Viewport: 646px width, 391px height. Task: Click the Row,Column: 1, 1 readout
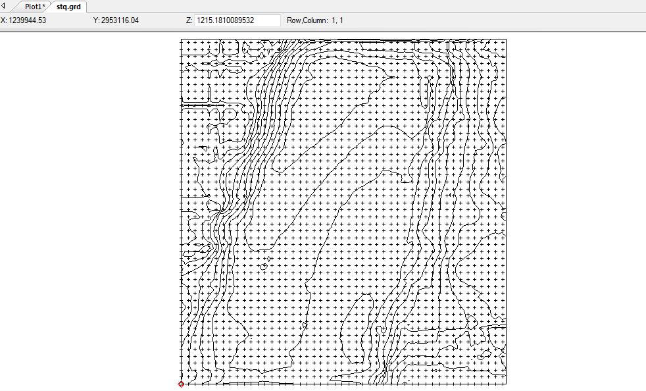[x=314, y=20]
